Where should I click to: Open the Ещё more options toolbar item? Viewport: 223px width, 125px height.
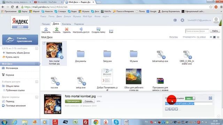click(x=111, y=31)
